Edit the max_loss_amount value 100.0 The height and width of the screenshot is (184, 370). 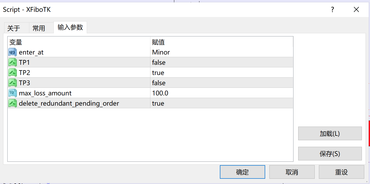coord(160,93)
